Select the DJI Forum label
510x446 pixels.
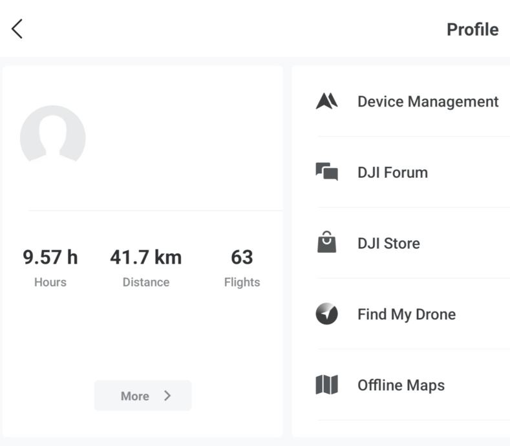click(x=392, y=173)
